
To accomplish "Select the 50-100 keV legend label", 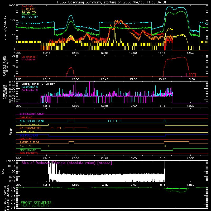I will coord(30,17).
